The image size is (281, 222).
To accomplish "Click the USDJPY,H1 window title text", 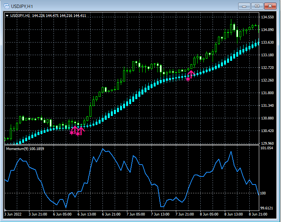I will (22, 7).
